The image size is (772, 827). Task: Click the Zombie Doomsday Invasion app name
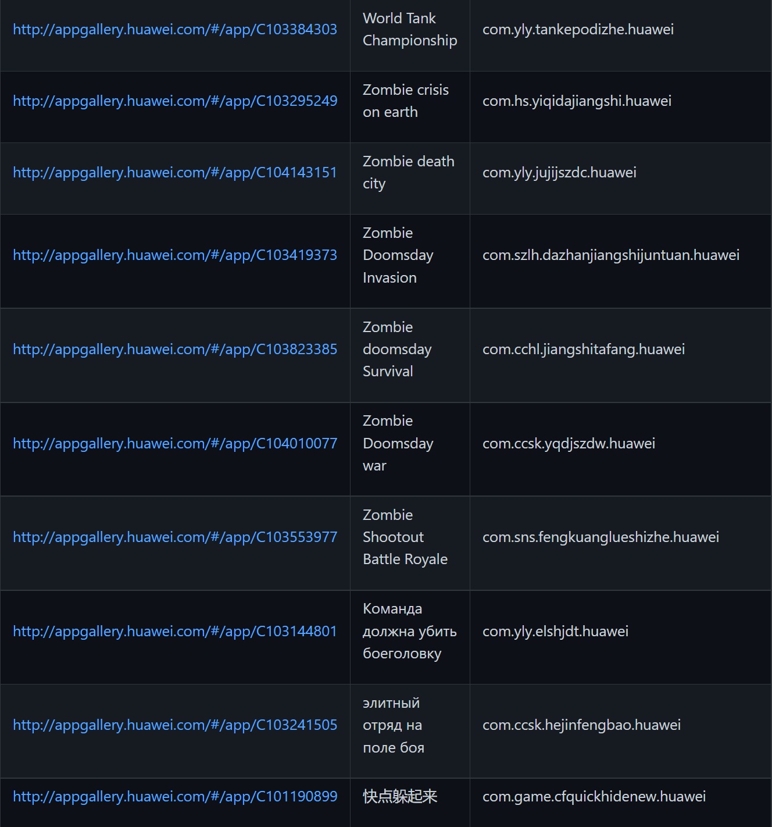(398, 255)
